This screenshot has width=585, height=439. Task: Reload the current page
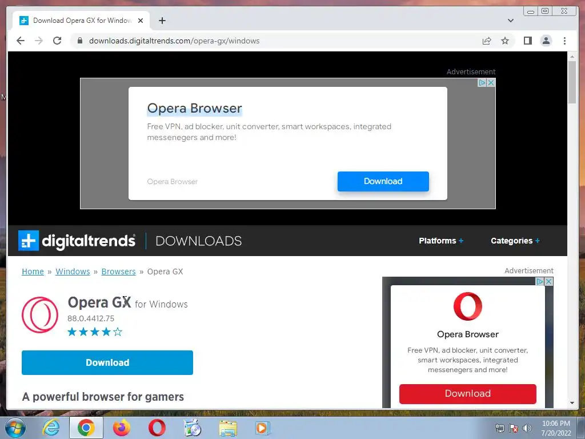pos(57,41)
